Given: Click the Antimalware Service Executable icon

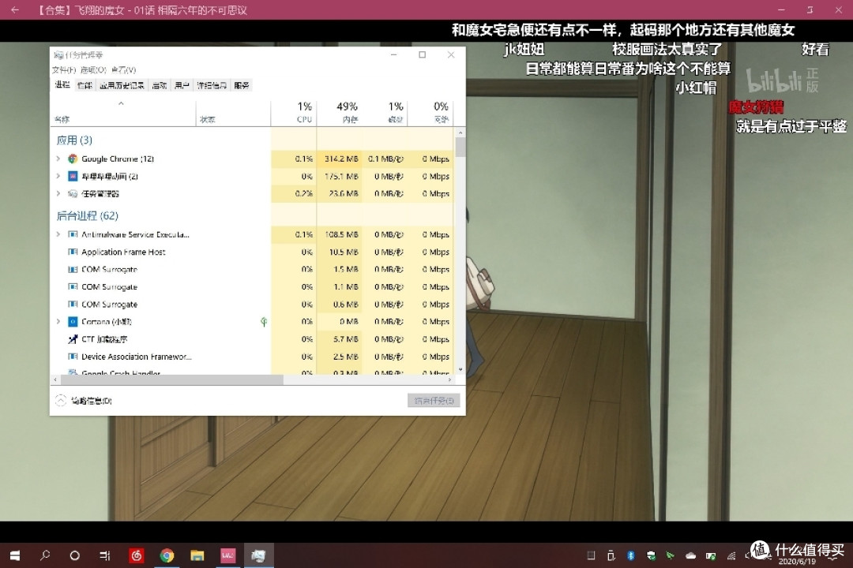Looking at the screenshot, I should (x=73, y=234).
